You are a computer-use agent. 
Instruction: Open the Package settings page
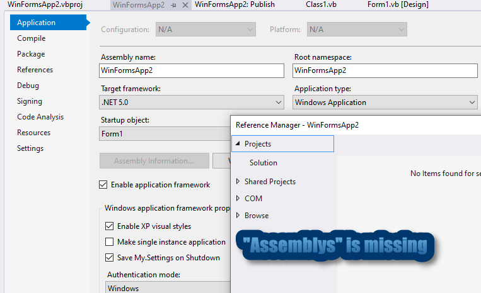tap(31, 54)
